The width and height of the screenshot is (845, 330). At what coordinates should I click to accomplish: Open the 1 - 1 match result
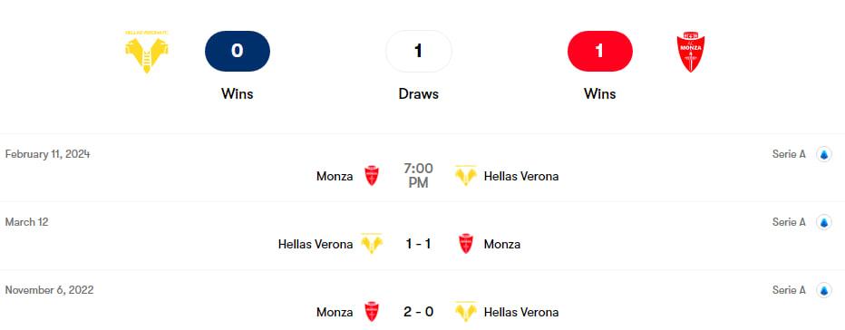click(418, 244)
